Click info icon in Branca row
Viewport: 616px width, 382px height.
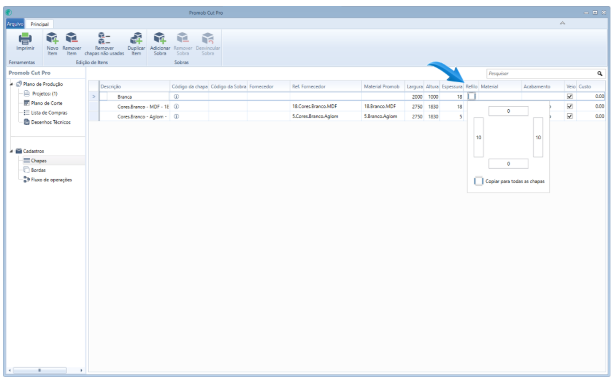tap(176, 96)
